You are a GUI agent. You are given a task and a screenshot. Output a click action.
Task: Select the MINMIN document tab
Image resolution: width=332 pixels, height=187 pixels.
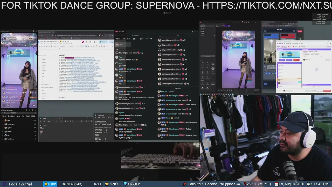pyautogui.click(x=44, y=62)
